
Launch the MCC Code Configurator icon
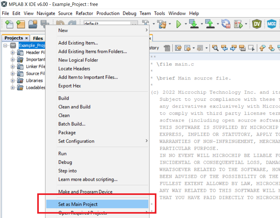[271, 24]
